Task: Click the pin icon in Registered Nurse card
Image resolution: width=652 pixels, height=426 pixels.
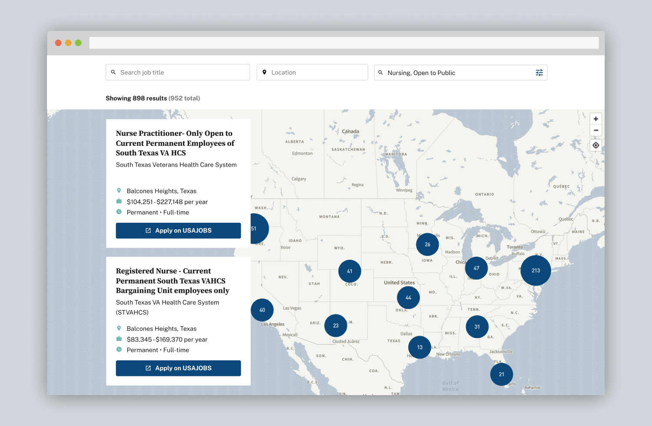Action: coord(119,328)
